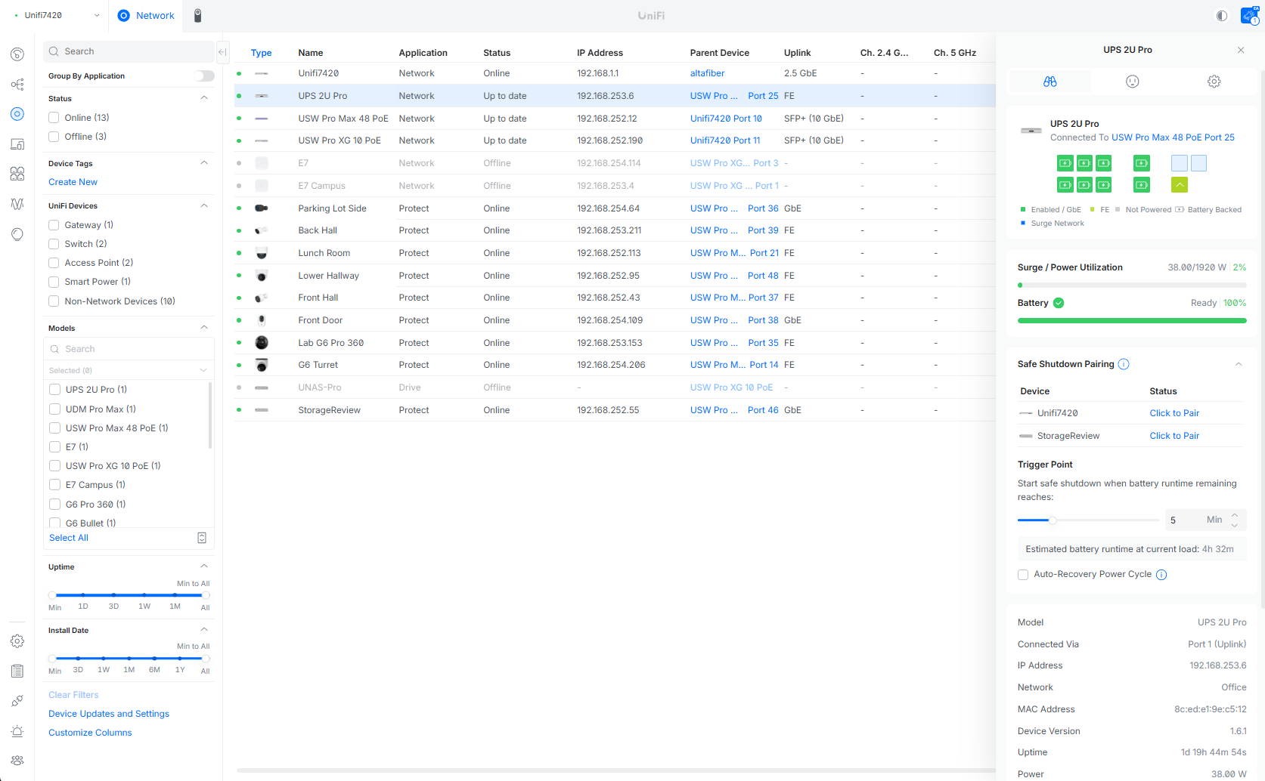Screen dimensions: 1265x781
Task: Collapse the Install Date filter section
Action: click(204, 630)
